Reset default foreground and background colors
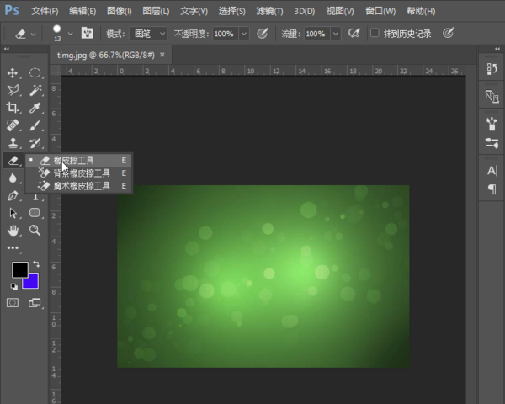The height and width of the screenshot is (404, 505). (13, 286)
